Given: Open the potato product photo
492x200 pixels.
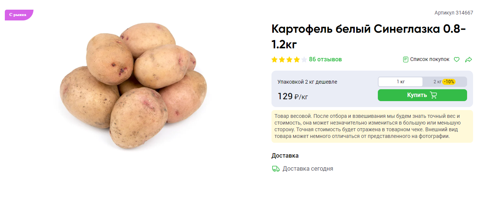Looking at the screenshot, I should click(x=133, y=86).
